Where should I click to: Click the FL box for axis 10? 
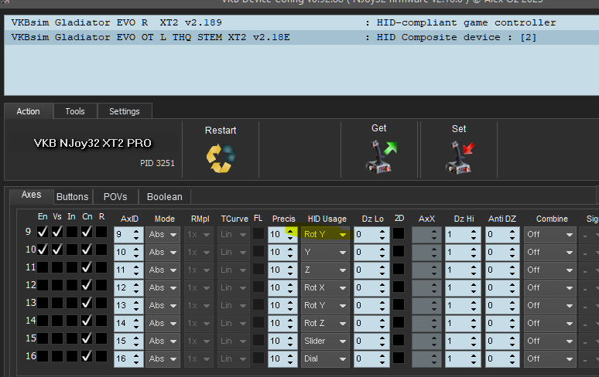tap(258, 251)
